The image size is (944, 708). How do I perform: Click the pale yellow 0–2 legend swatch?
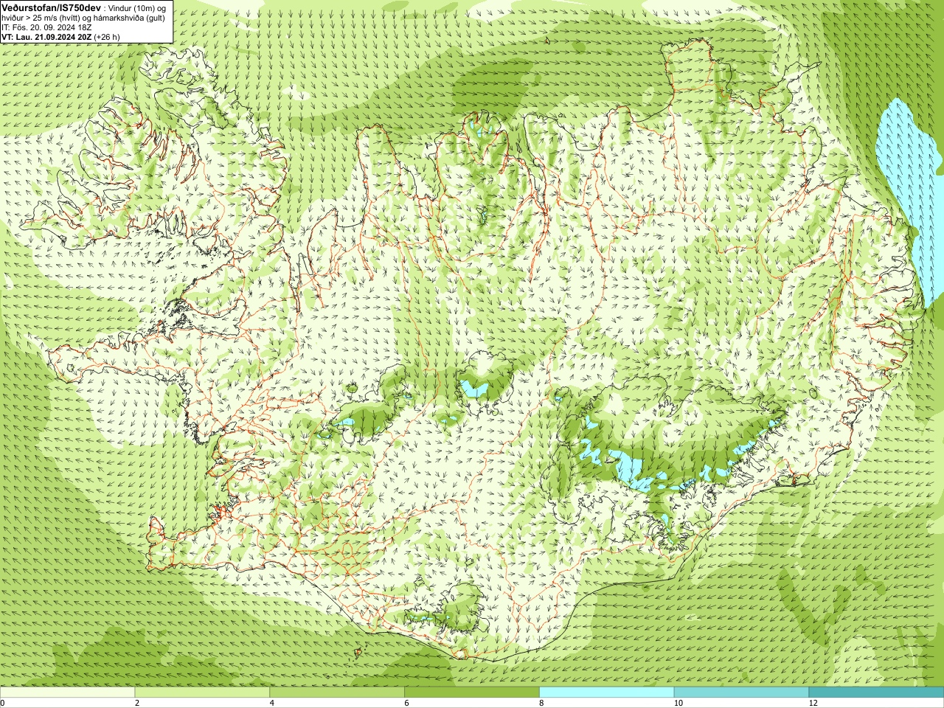[67, 693]
